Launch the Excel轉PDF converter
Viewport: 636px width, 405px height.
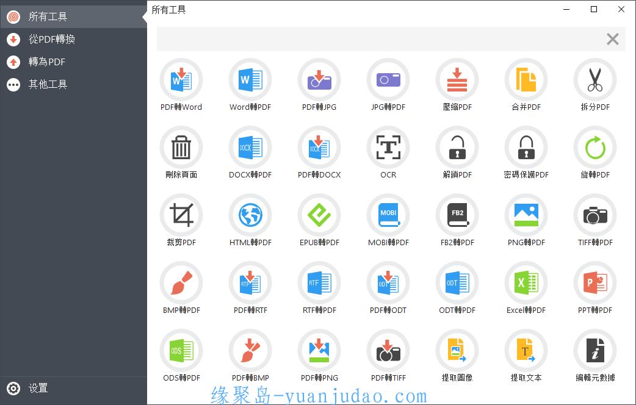(x=526, y=283)
